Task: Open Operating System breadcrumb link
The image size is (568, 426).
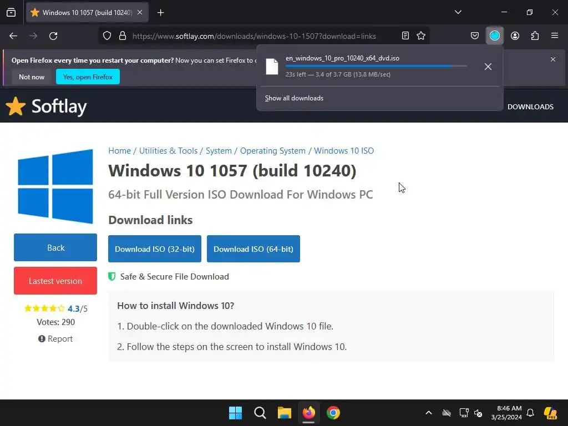Action: coord(273,151)
